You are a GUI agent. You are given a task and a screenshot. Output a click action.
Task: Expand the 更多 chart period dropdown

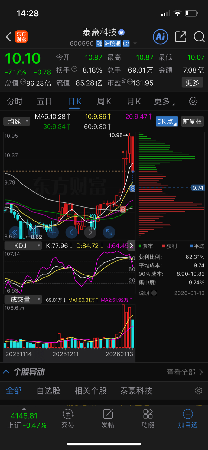[164, 101]
